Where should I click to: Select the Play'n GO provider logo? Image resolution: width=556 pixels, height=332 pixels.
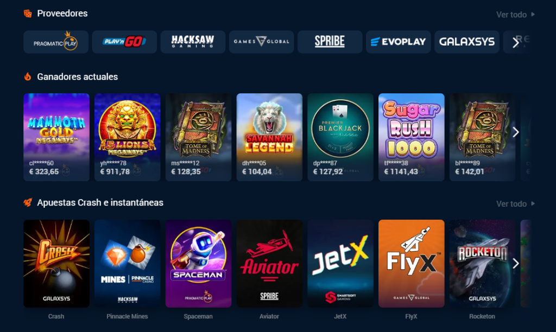[124, 42]
